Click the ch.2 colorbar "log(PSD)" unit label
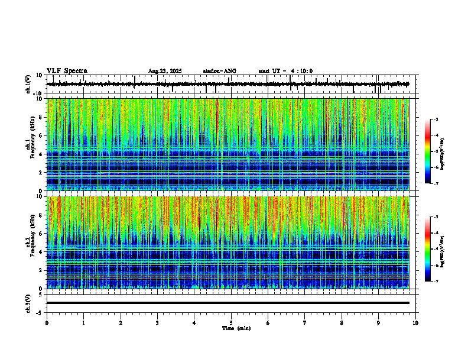The height and width of the screenshot is (362, 468). 443,251
